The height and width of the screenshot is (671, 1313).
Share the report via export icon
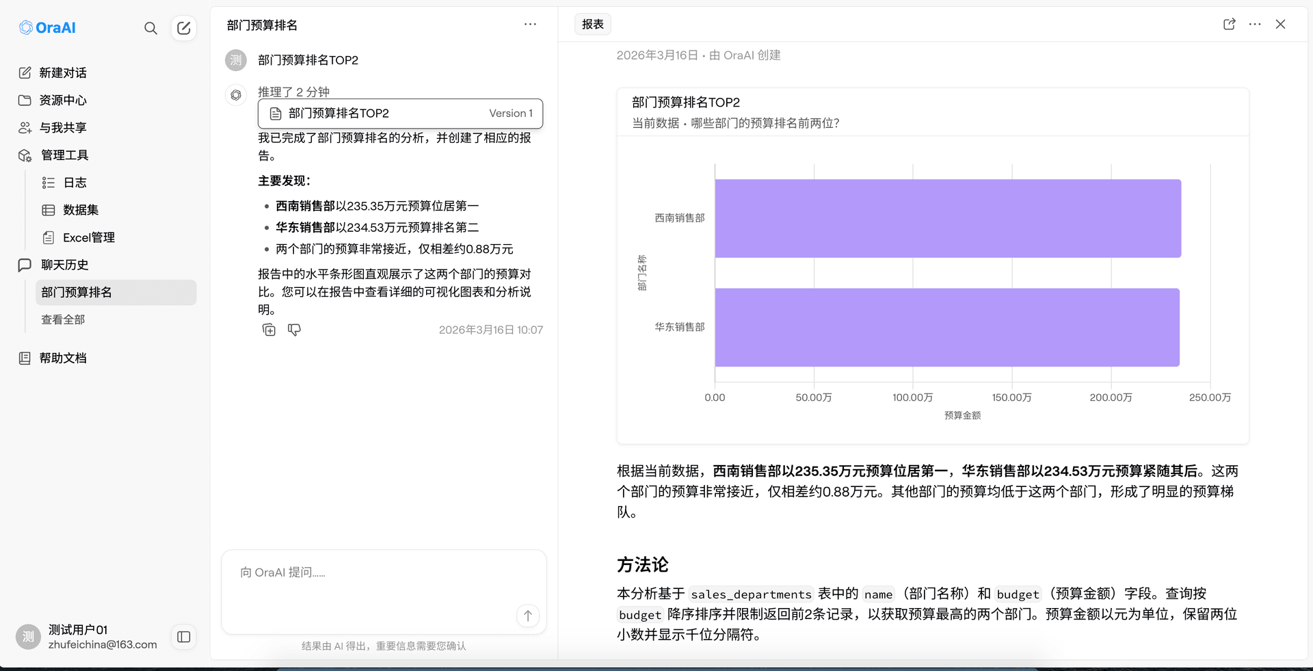pos(1229,24)
